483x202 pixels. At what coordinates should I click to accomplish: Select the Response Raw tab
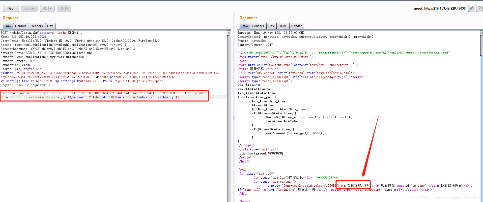pos(245,26)
